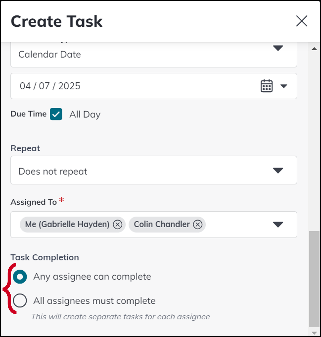The height and width of the screenshot is (337, 321).
Task: Click the circled X on Colin Chandler chip
Action: (x=198, y=224)
